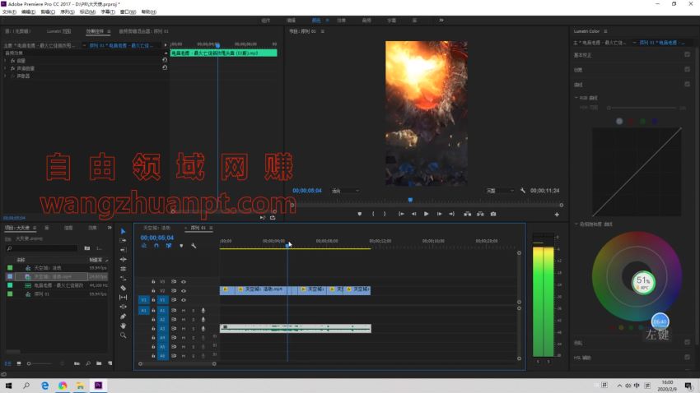
Task: Enable voice-over record on A1
Action: tap(203, 311)
